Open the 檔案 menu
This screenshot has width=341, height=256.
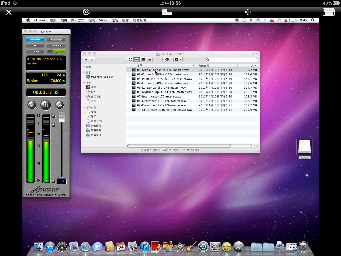pos(53,20)
